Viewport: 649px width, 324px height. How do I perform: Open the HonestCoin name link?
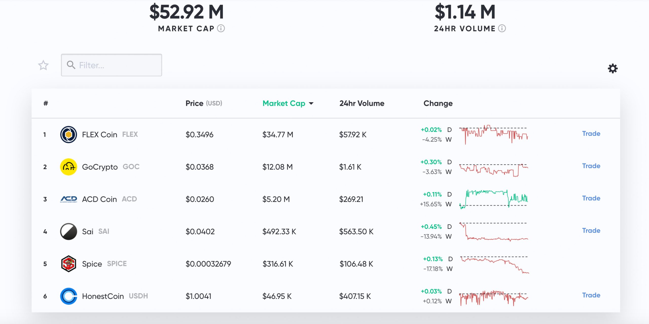tap(103, 296)
